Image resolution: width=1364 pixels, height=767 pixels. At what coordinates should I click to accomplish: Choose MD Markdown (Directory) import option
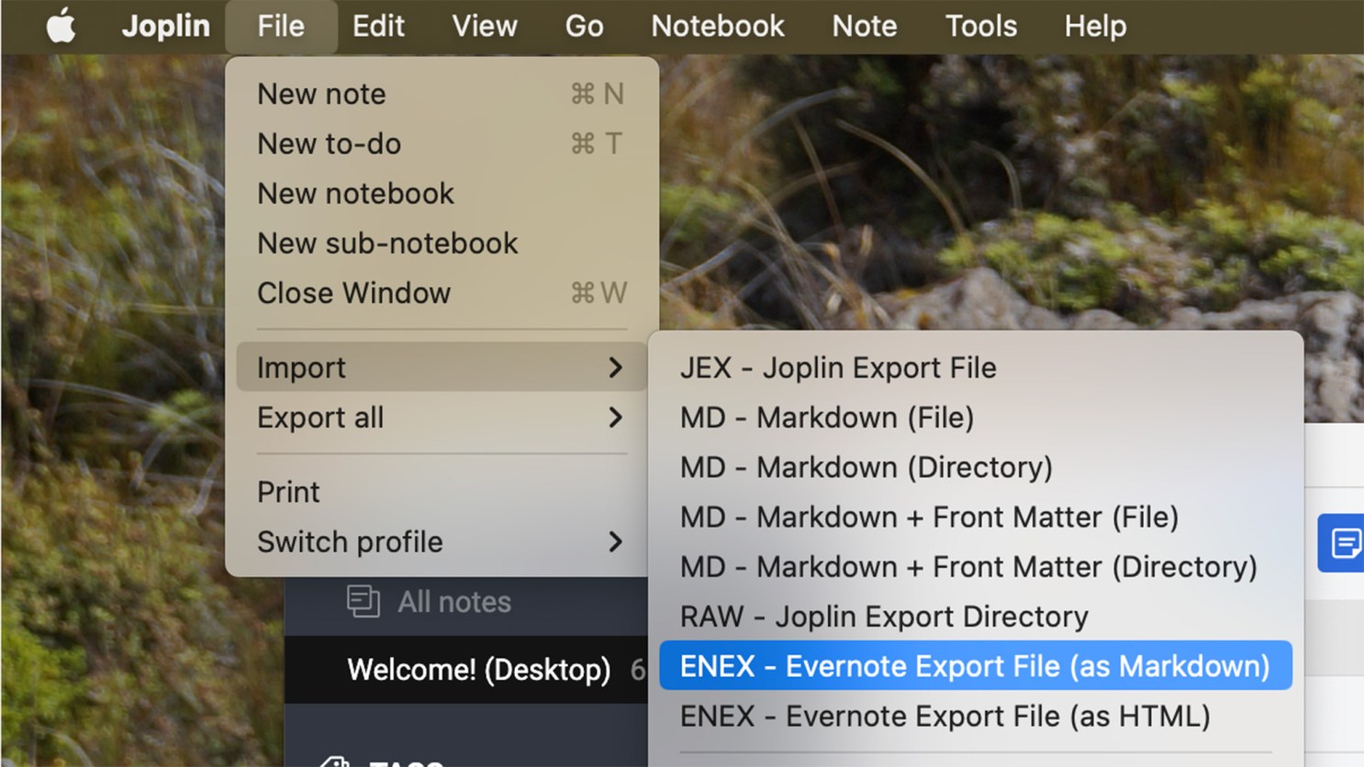click(x=866, y=467)
